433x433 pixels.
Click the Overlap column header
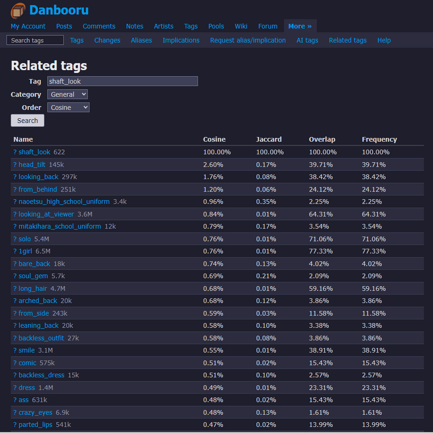322,139
